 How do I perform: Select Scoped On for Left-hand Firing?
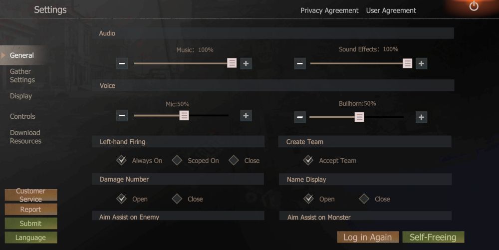tap(177, 160)
